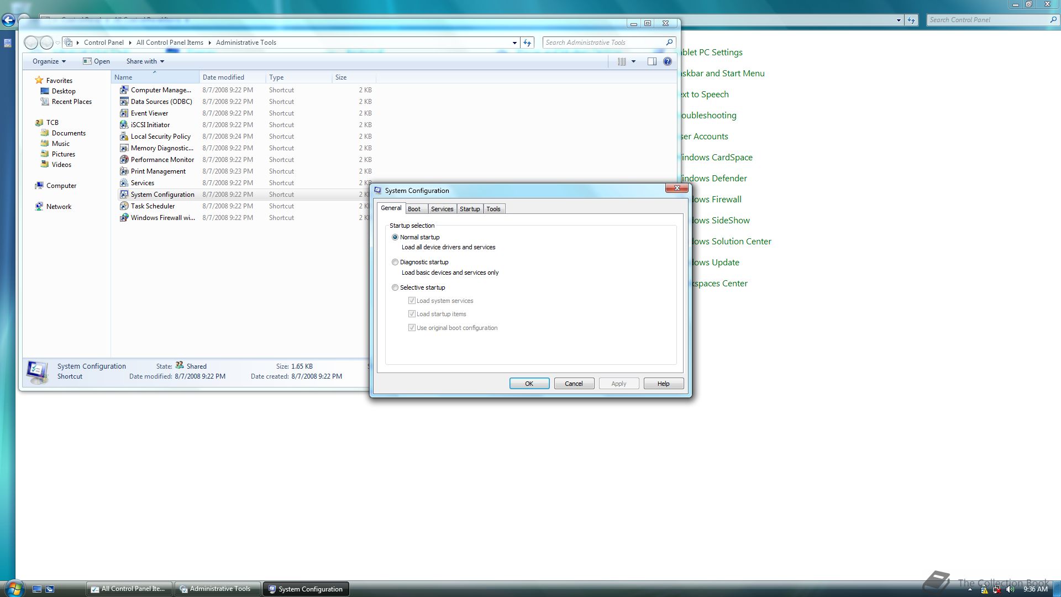The image size is (1061, 597).
Task: Select the Local Security Policy icon
Action: (124, 137)
